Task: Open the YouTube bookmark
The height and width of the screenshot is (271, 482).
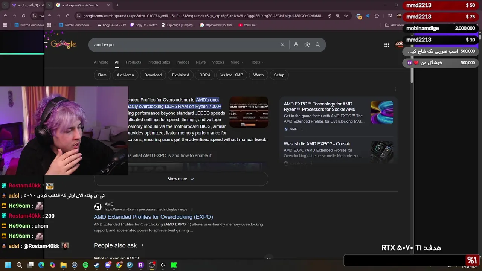Action: pos(247,25)
